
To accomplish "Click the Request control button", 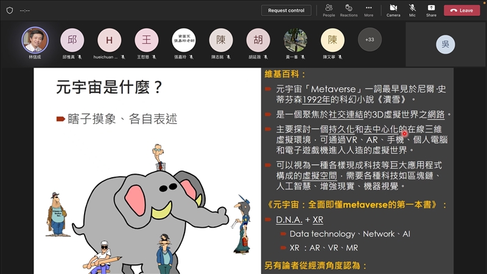I will [x=286, y=10].
